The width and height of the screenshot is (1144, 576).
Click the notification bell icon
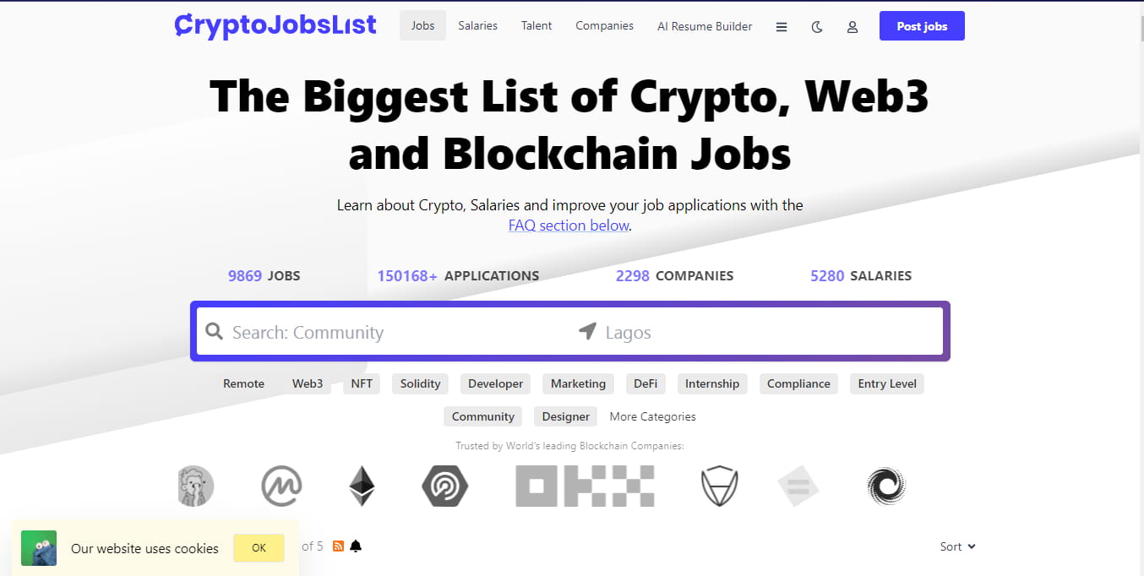(356, 546)
